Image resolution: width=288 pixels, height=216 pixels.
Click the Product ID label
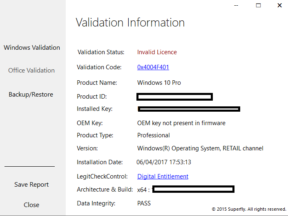92,97
